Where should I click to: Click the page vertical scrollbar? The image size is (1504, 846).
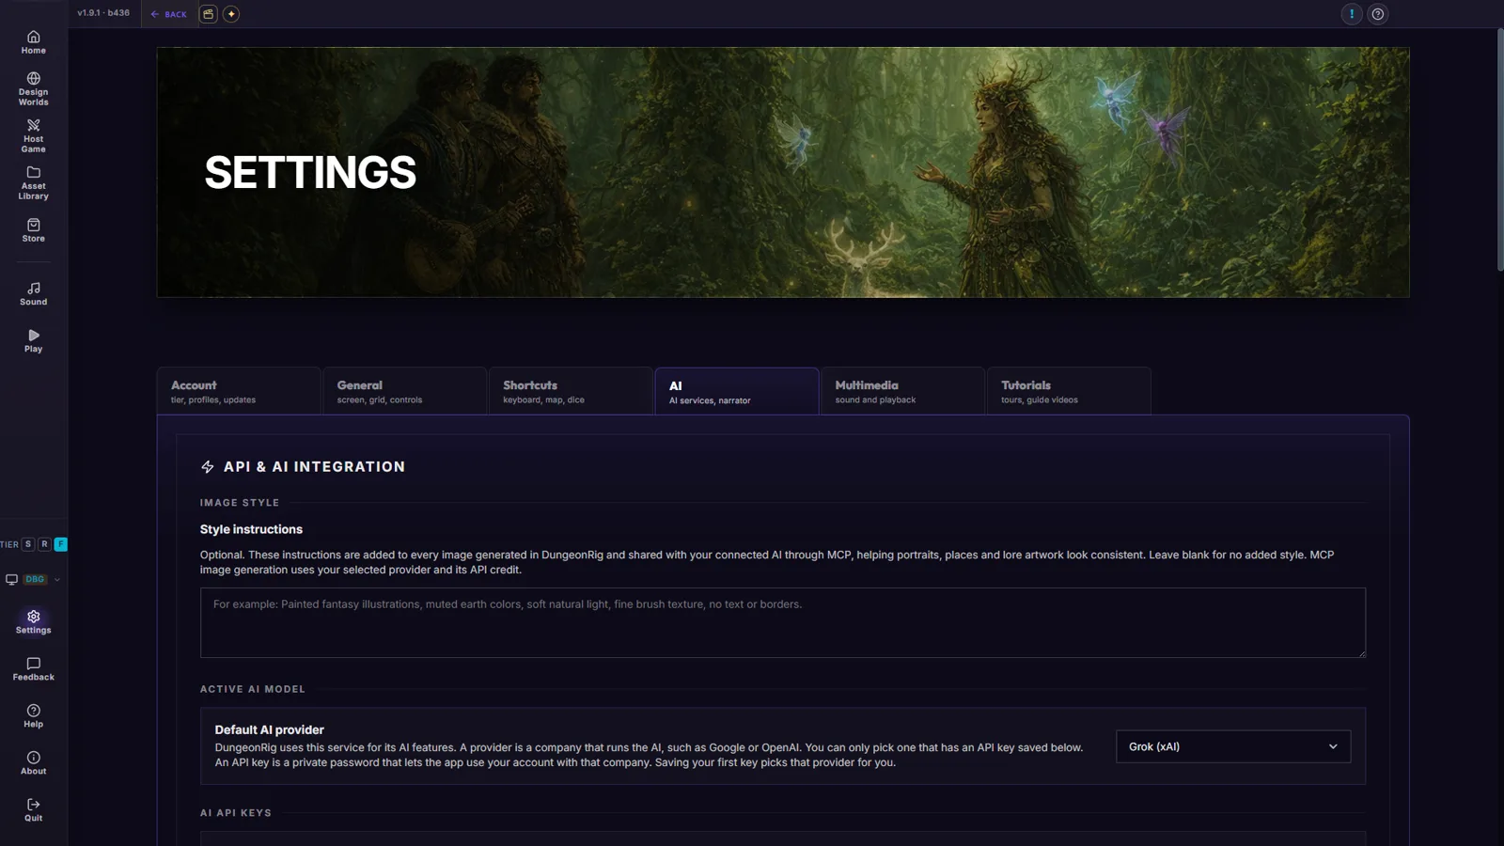[1500, 150]
